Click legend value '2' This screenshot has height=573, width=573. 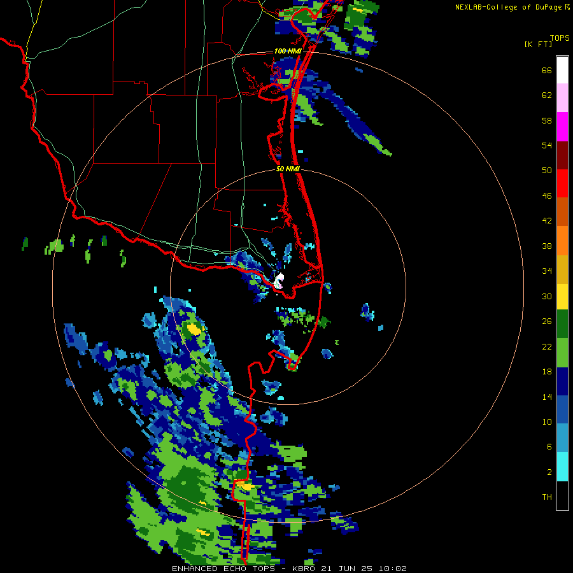tap(549, 472)
